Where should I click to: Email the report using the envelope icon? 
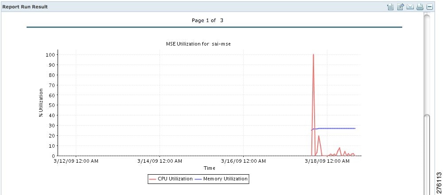pos(410,7)
